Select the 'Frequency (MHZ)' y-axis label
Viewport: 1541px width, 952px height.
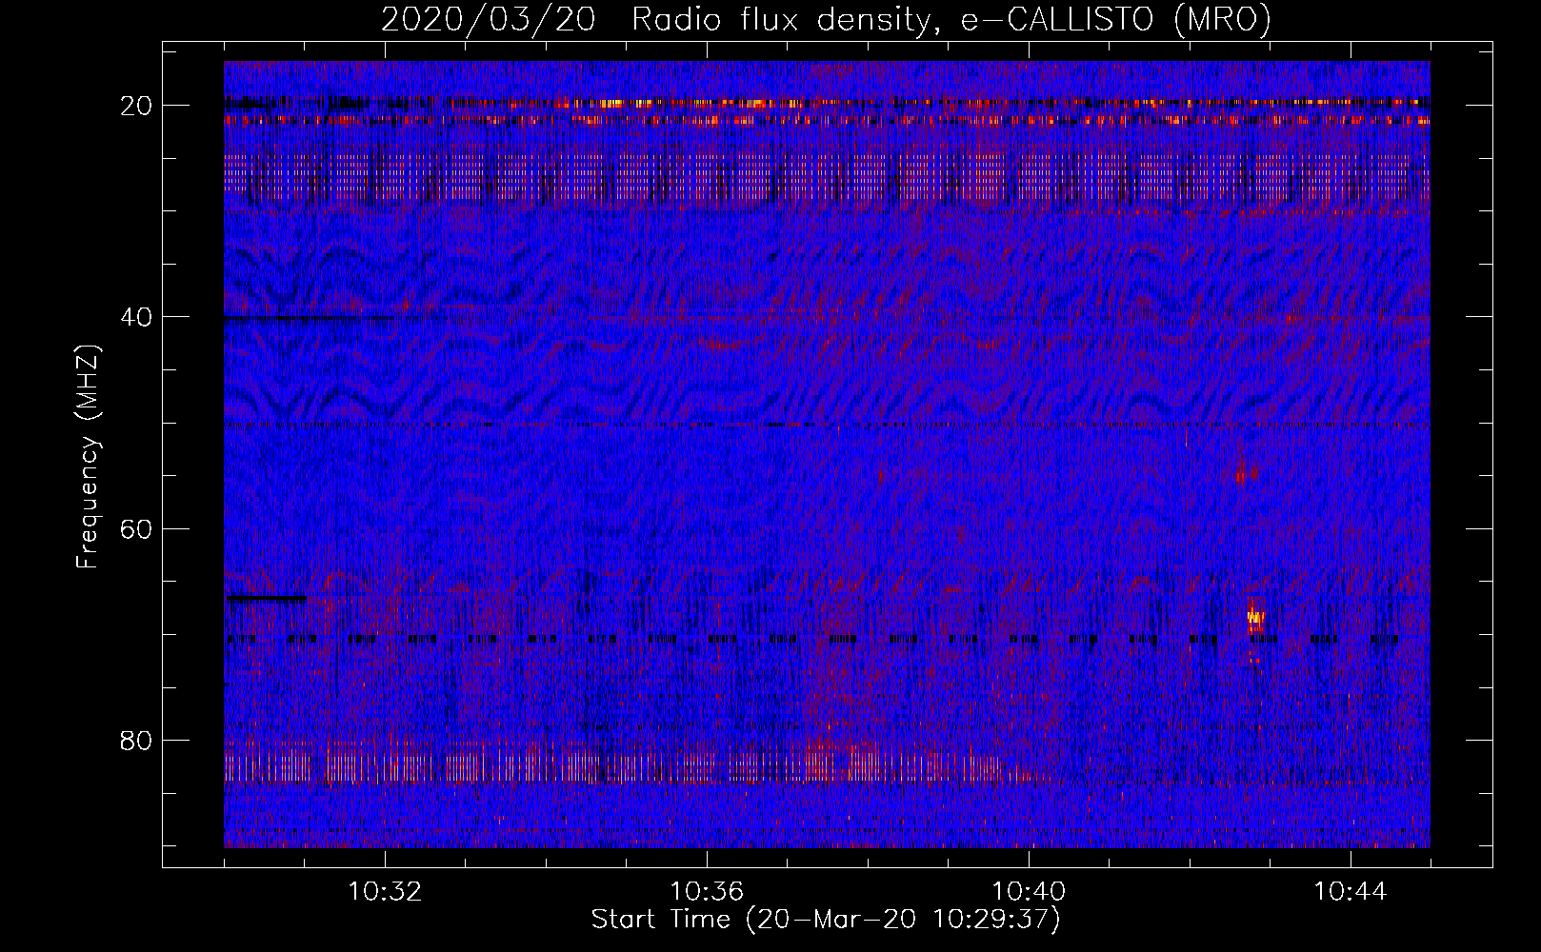pos(88,457)
